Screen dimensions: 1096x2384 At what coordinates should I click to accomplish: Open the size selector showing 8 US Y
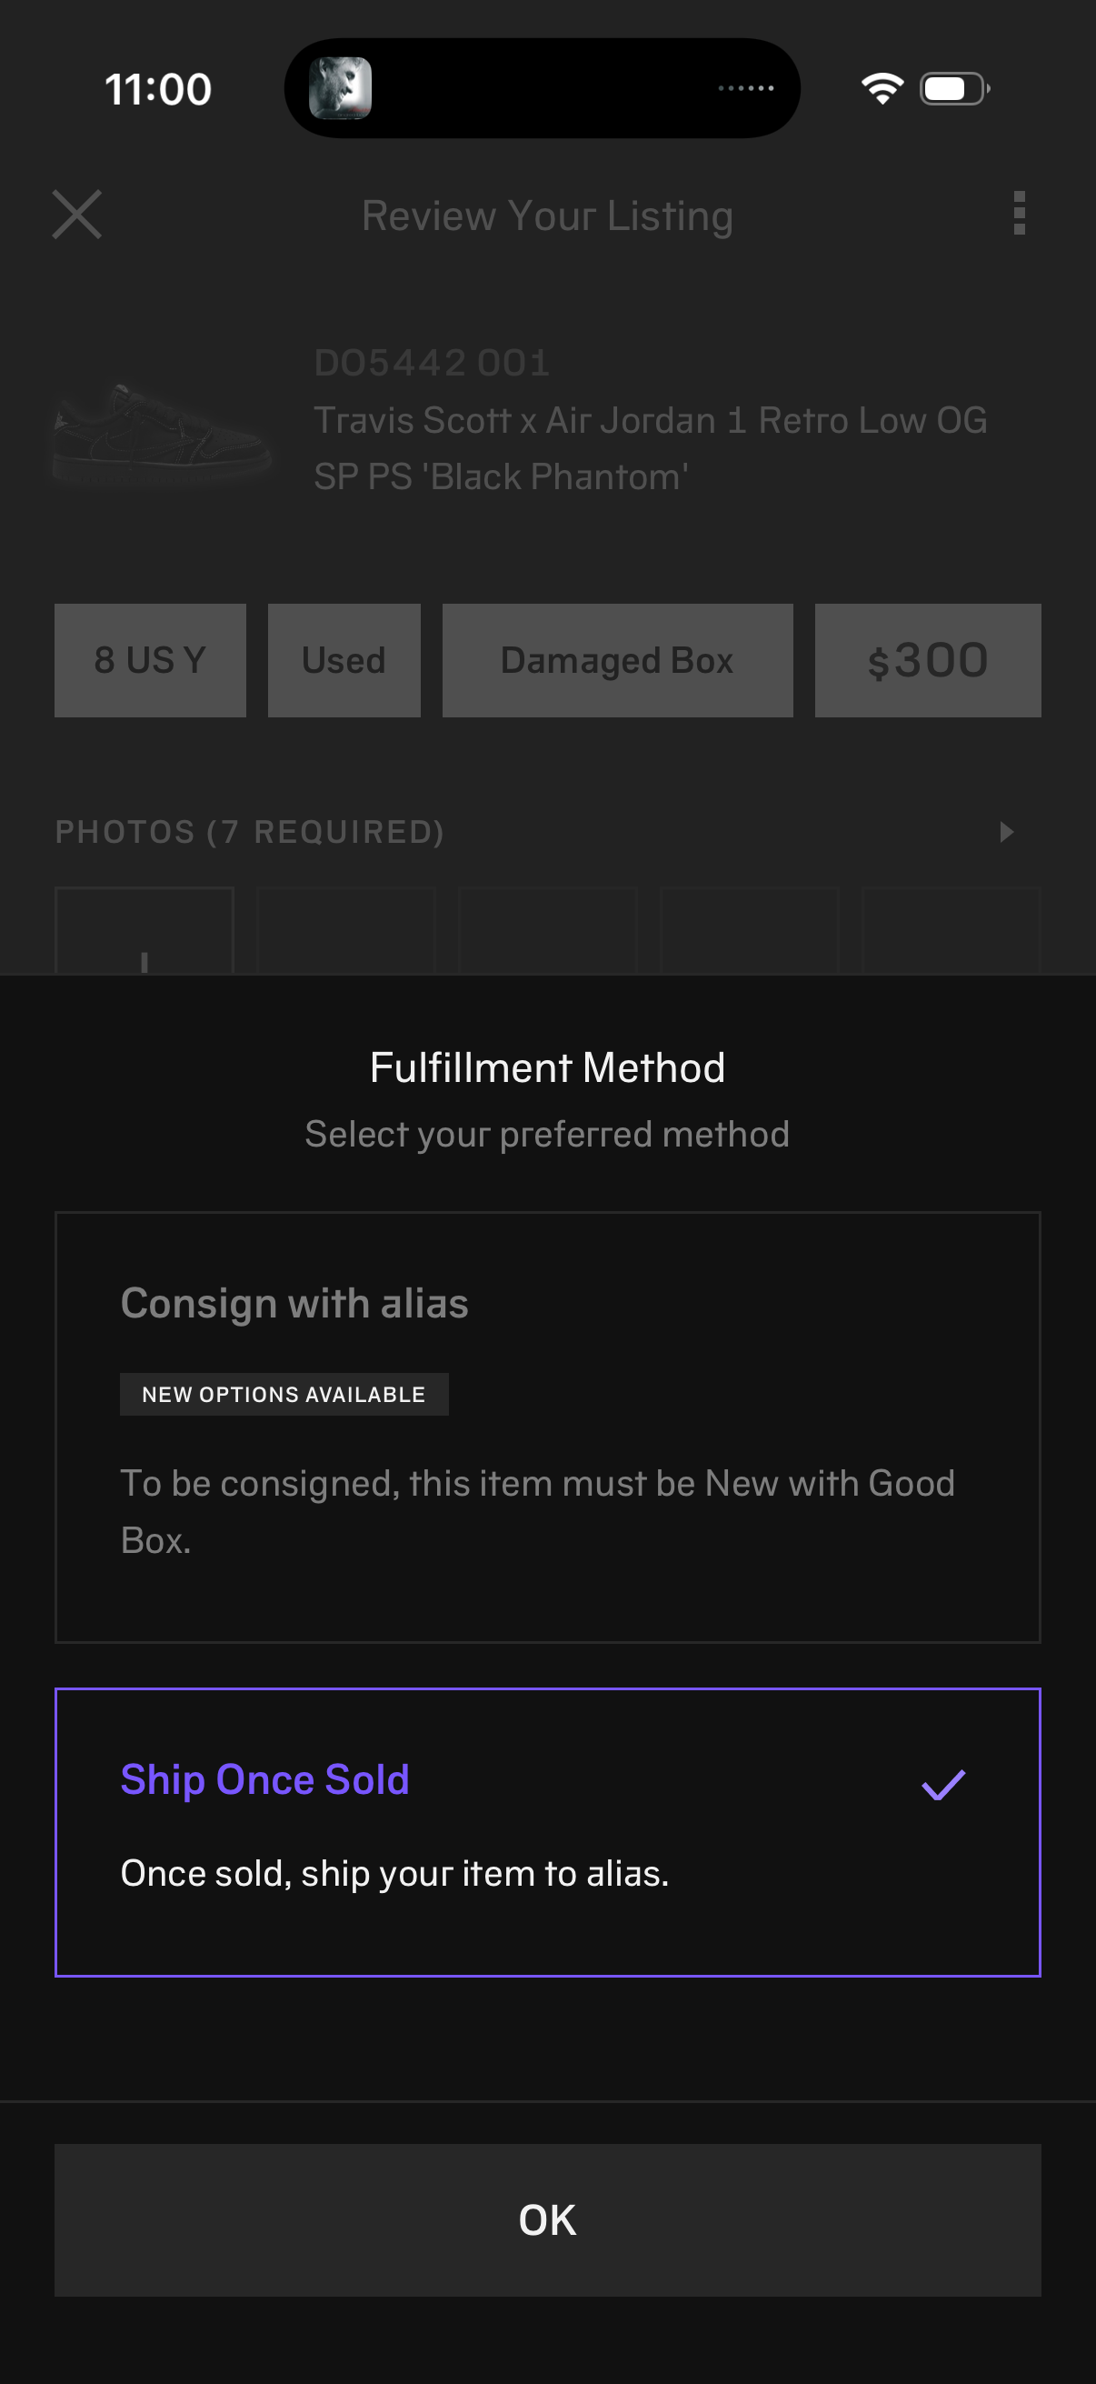pos(150,659)
